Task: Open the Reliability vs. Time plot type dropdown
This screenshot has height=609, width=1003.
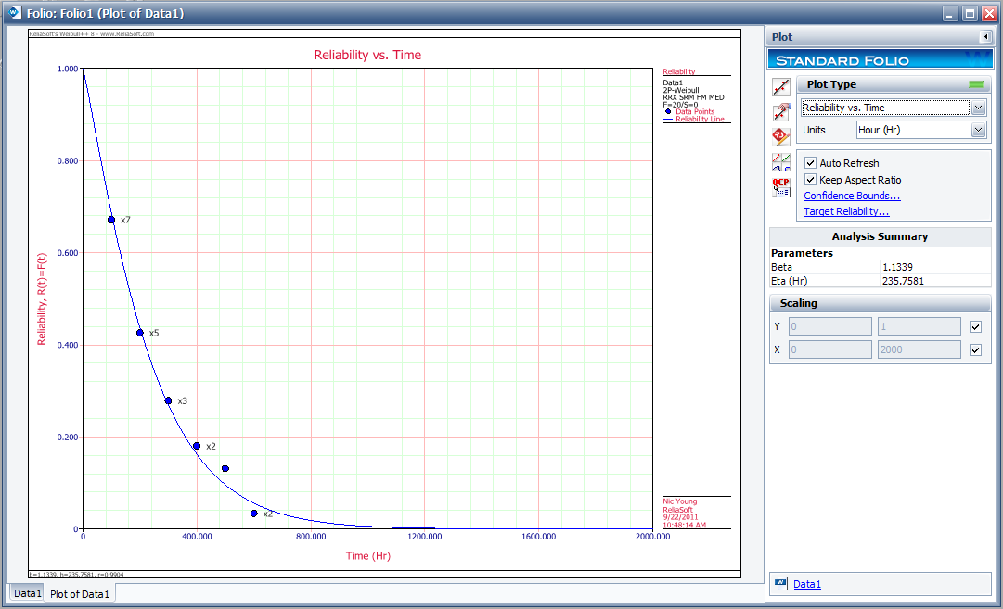Action: (x=978, y=108)
